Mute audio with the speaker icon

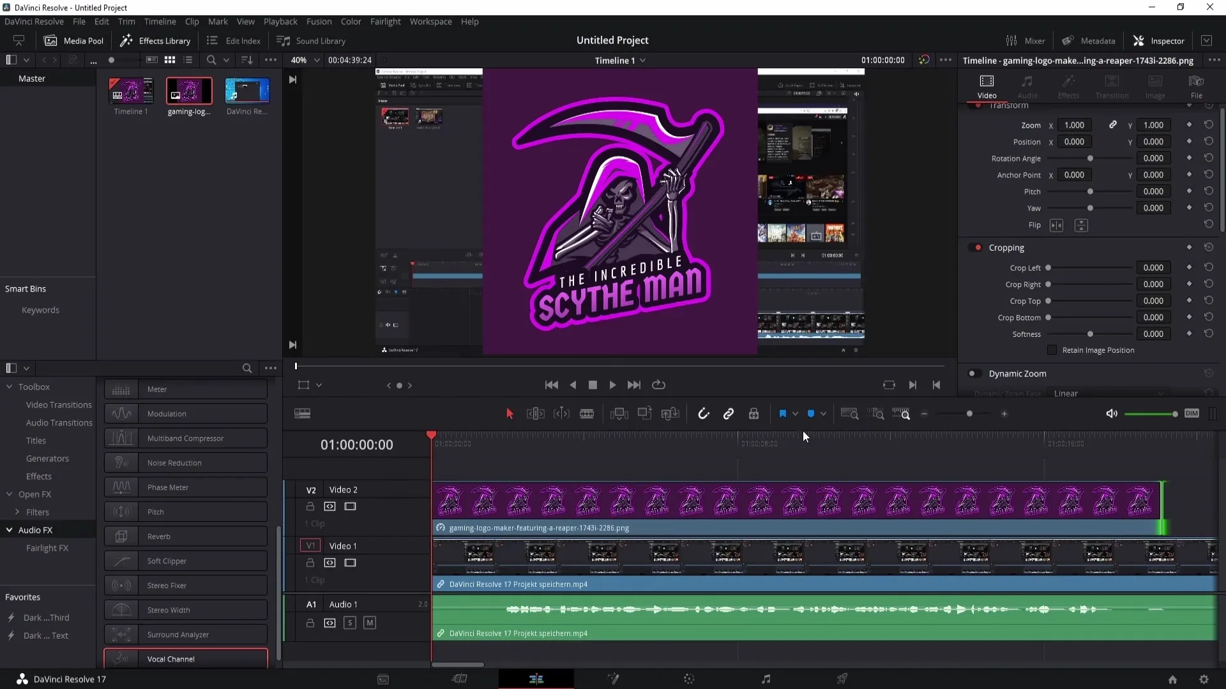(x=1112, y=414)
